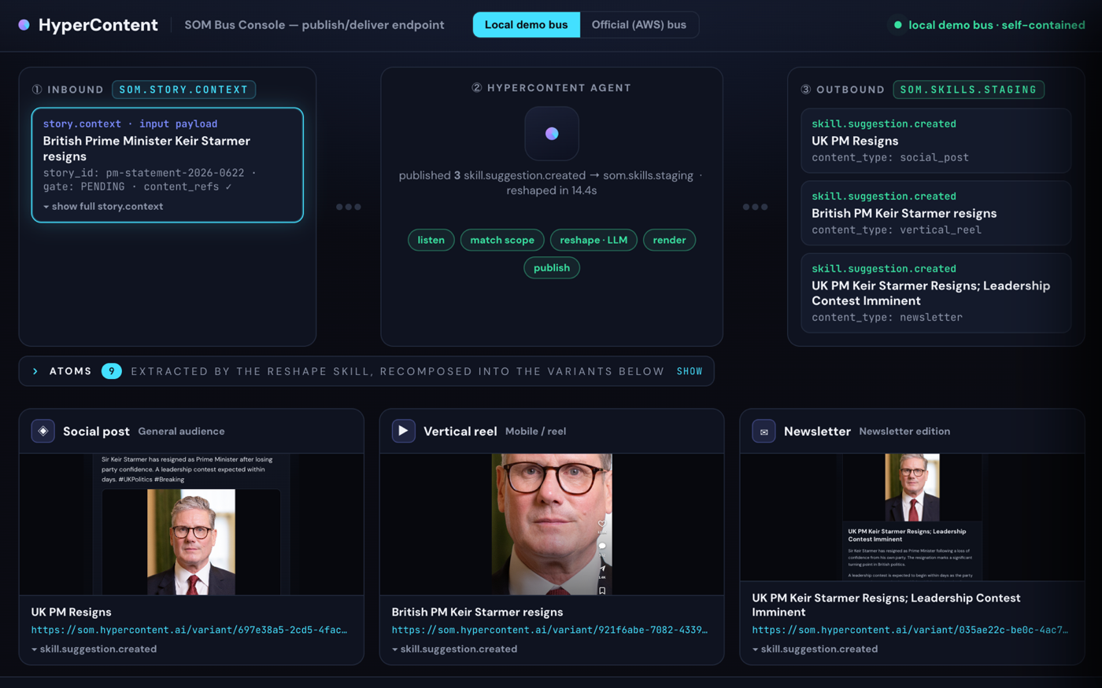Switch to the Official (AWS) bus

[x=639, y=25]
